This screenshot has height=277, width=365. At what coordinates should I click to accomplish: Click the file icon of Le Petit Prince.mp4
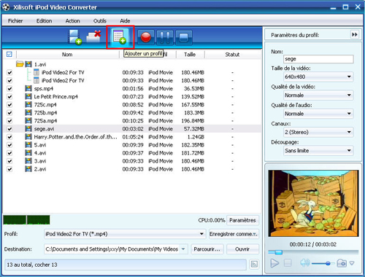coord(28,96)
